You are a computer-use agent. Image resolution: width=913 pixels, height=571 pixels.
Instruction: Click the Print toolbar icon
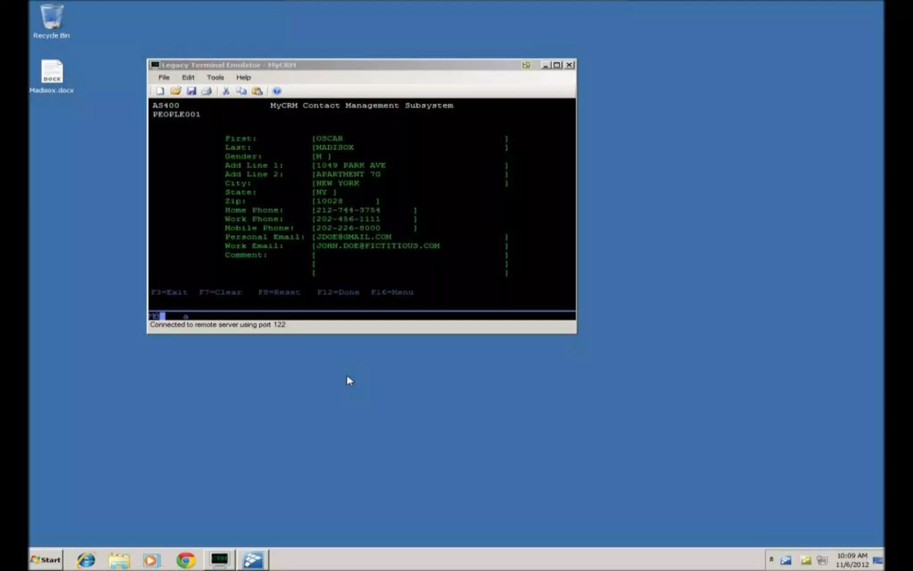pos(206,91)
